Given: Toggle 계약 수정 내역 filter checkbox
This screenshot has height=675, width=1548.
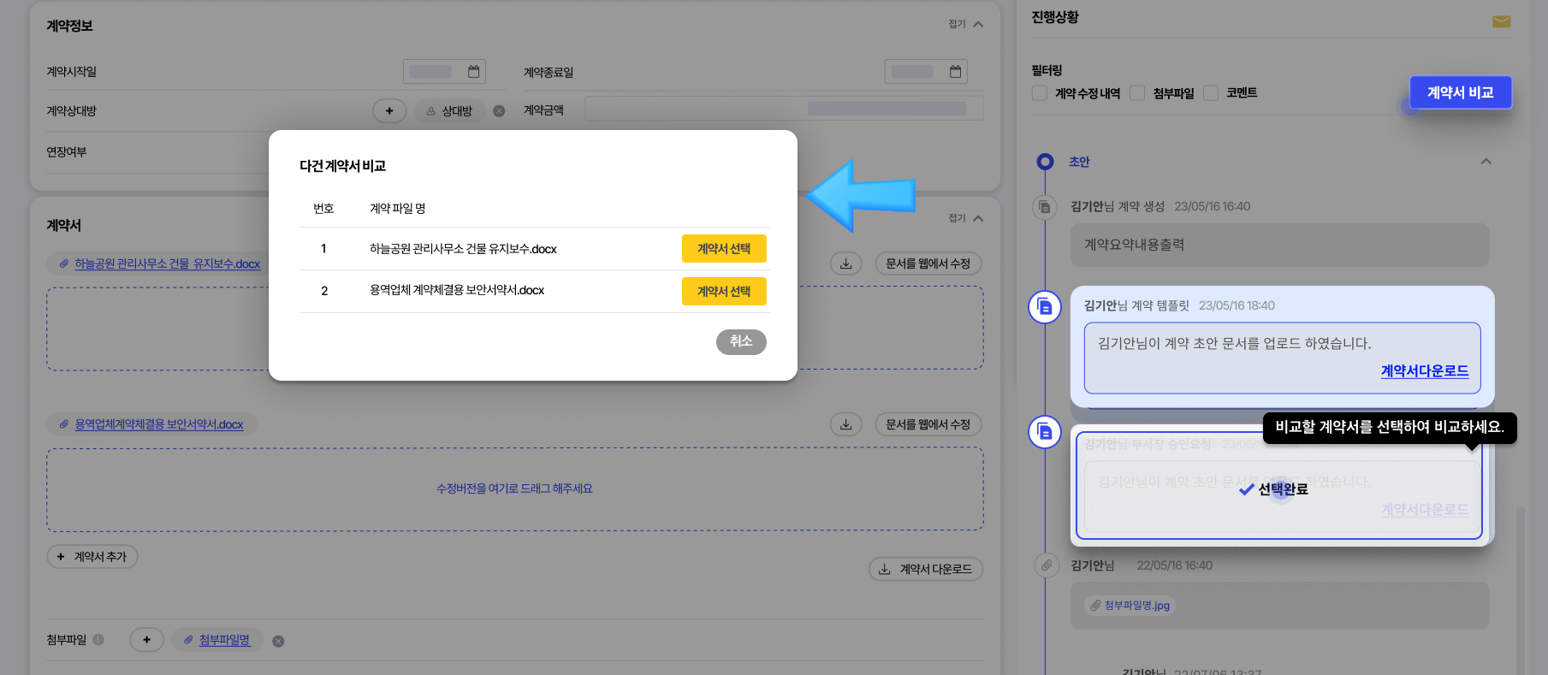Looking at the screenshot, I should (1040, 93).
